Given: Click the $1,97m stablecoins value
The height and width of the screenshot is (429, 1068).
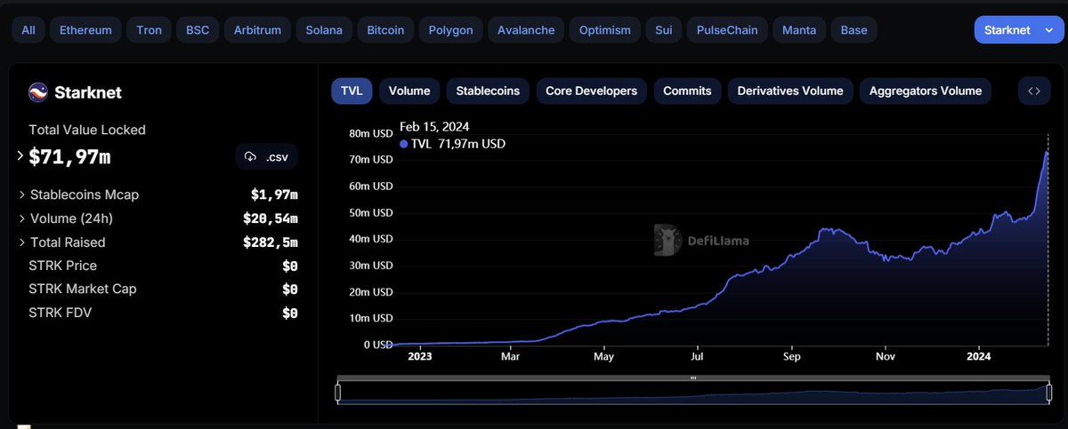Looking at the screenshot, I should click(x=274, y=195).
